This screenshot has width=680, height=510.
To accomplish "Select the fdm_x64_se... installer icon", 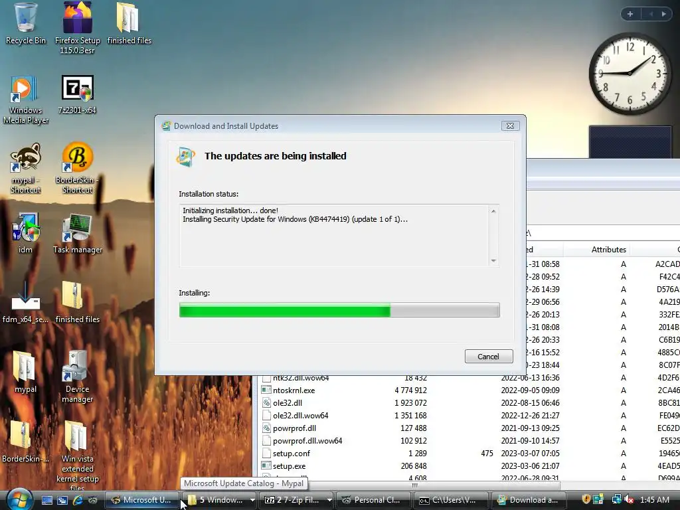I will click(25, 303).
